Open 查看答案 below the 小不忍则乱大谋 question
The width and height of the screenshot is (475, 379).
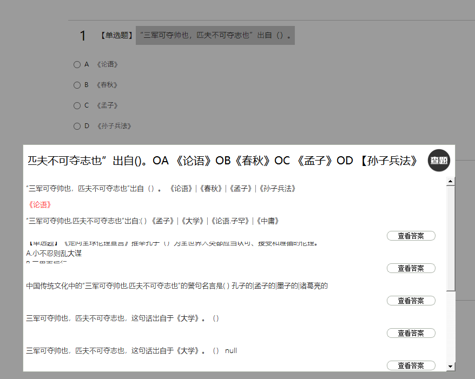click(x=411, y=268)
